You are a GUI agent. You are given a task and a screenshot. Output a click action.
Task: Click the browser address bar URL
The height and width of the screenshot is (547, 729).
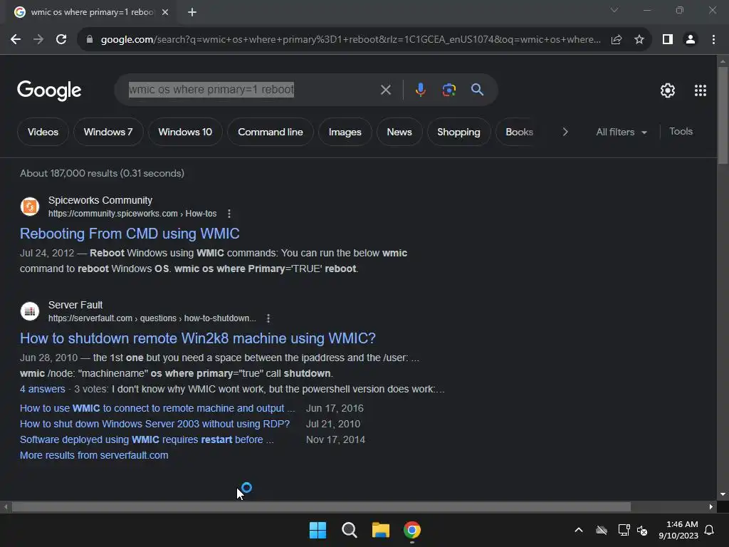350,40
